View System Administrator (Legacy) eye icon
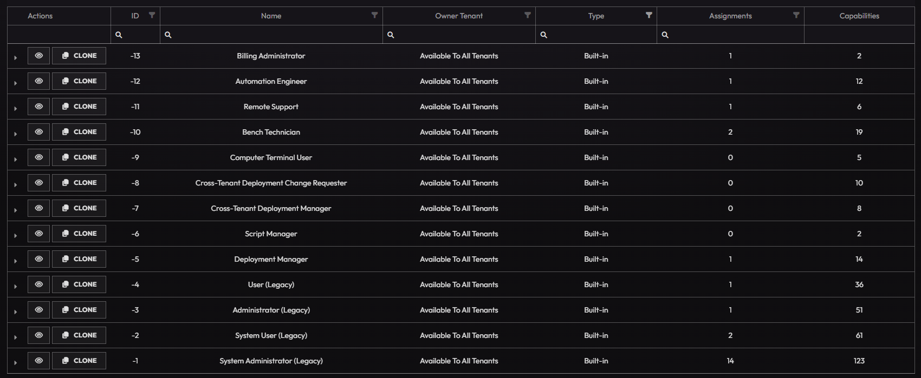The width and height of the screenshot is (921, 378). pyautogui.click(x=39, y=361)
